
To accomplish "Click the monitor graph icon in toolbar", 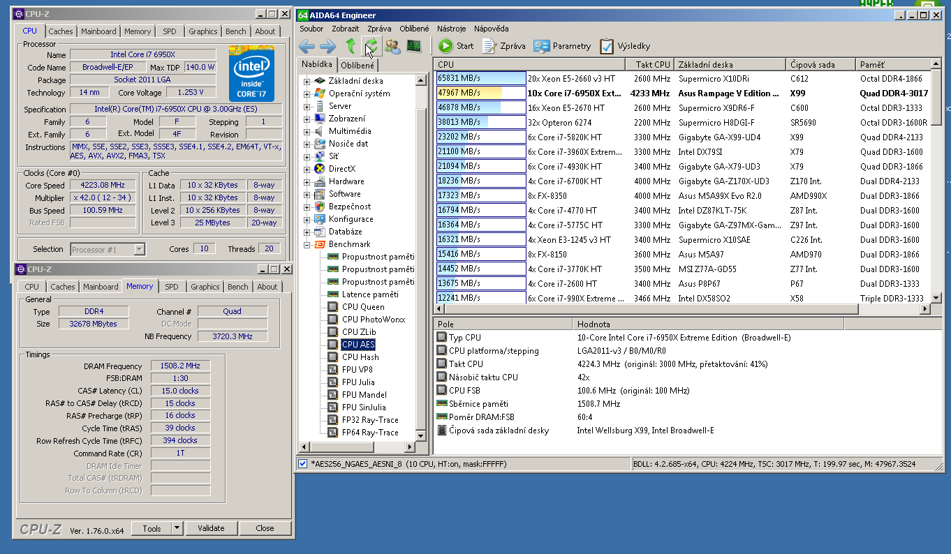I will [414, 46].
